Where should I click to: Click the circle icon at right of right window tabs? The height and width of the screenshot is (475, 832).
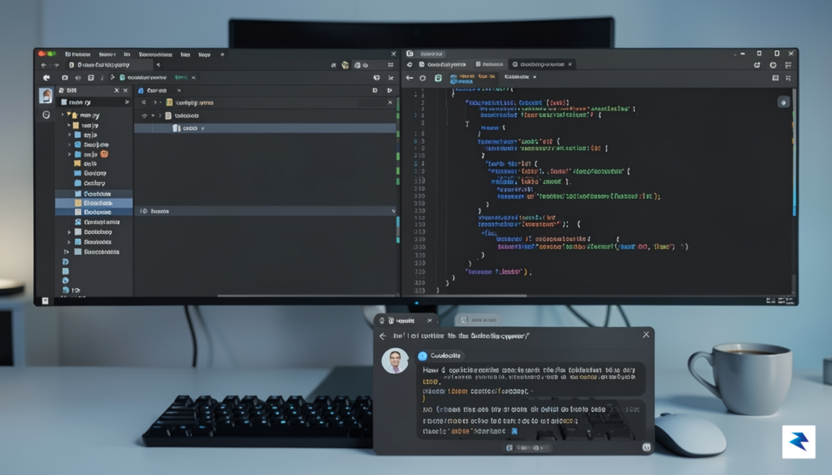pos(773,65)
